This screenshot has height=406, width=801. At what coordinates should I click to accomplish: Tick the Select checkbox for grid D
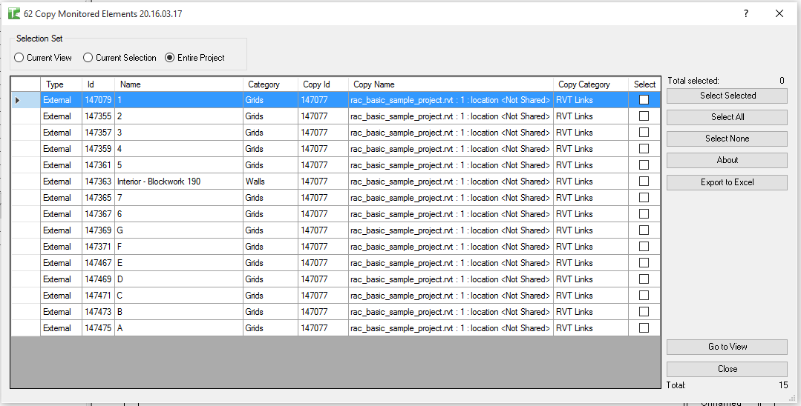pos(644,279)
